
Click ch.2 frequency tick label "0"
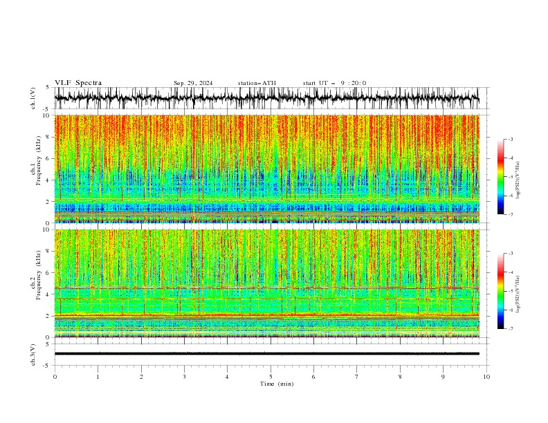coord(48,337)
